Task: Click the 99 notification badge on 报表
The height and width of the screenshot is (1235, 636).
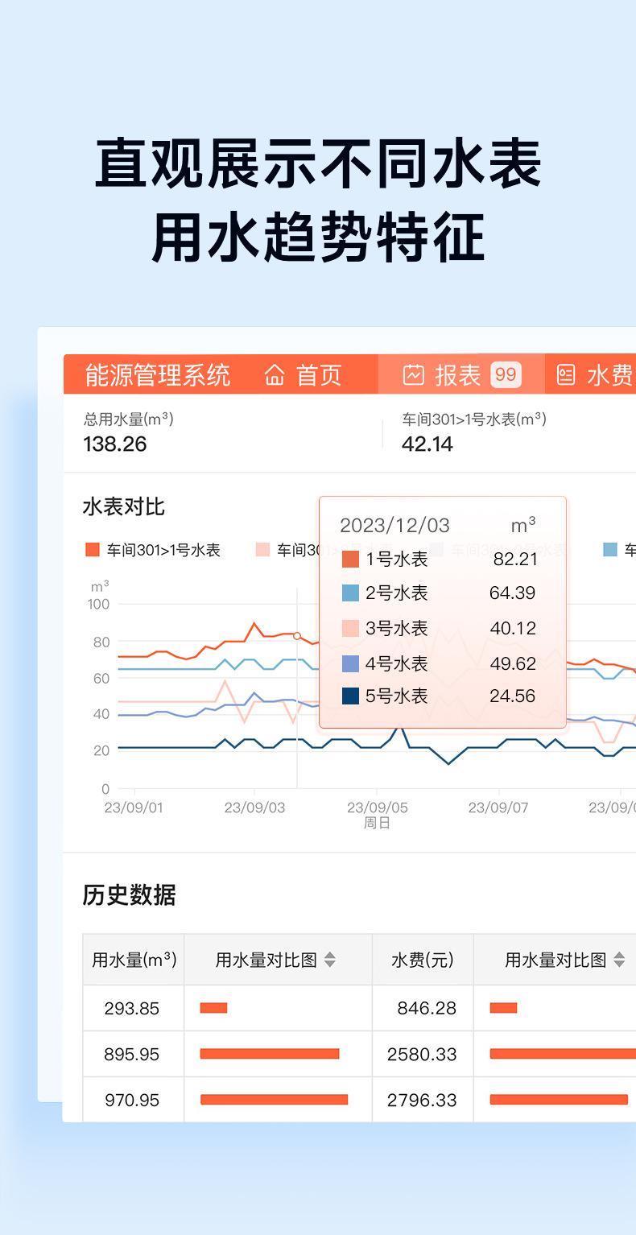Action: [506, 375]
